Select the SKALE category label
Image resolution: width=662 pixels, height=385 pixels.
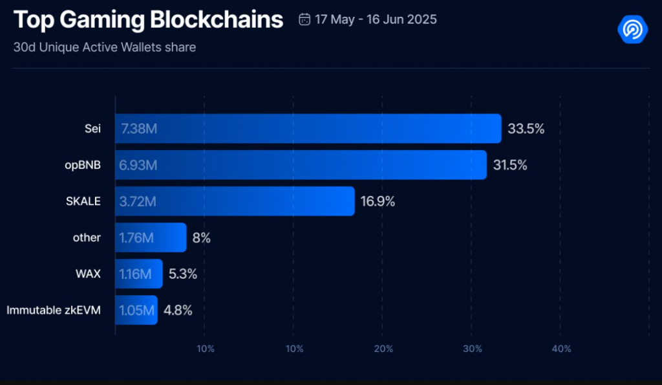click(84, 201)
